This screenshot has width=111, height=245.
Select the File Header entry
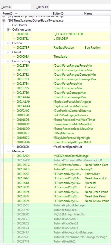tap(20, 25)
